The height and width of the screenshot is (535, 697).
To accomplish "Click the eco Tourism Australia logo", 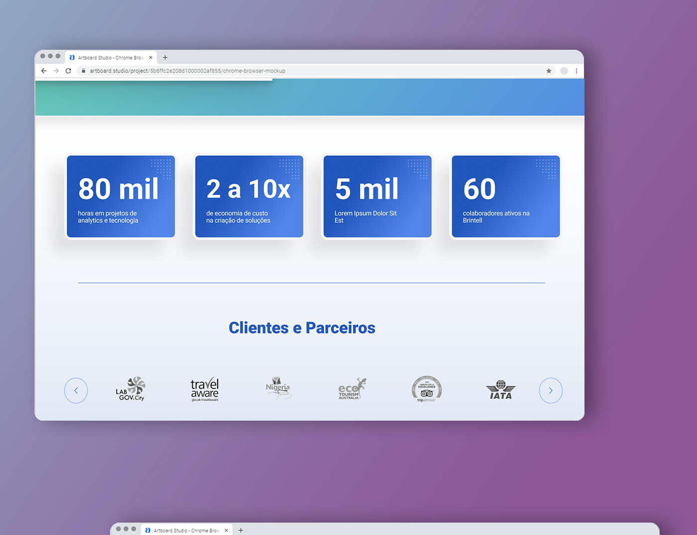I will click(352, 389).
